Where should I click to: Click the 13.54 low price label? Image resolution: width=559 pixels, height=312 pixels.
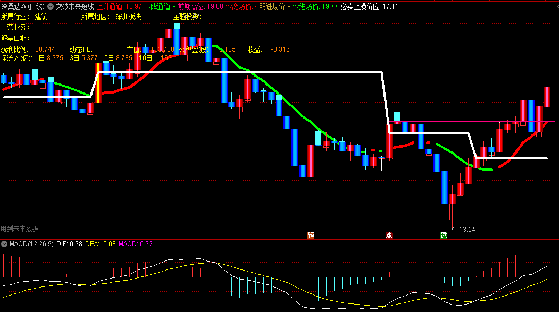(467, 230)
